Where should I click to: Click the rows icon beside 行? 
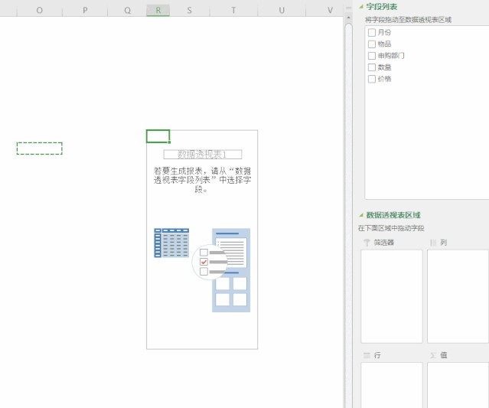[367, 356]
